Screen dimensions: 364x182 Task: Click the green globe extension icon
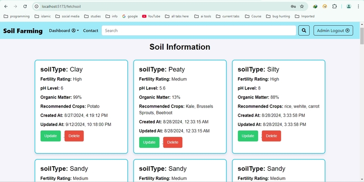pyautogui.click(x=315, y=6)
